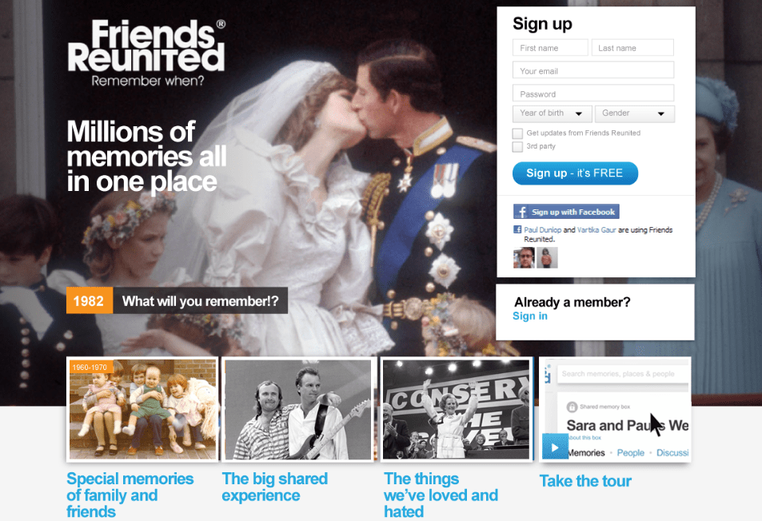This screenshot has width=762, height=521.
Task: Tick the 3rd party checkbox
Action: (x=517, y=147)
